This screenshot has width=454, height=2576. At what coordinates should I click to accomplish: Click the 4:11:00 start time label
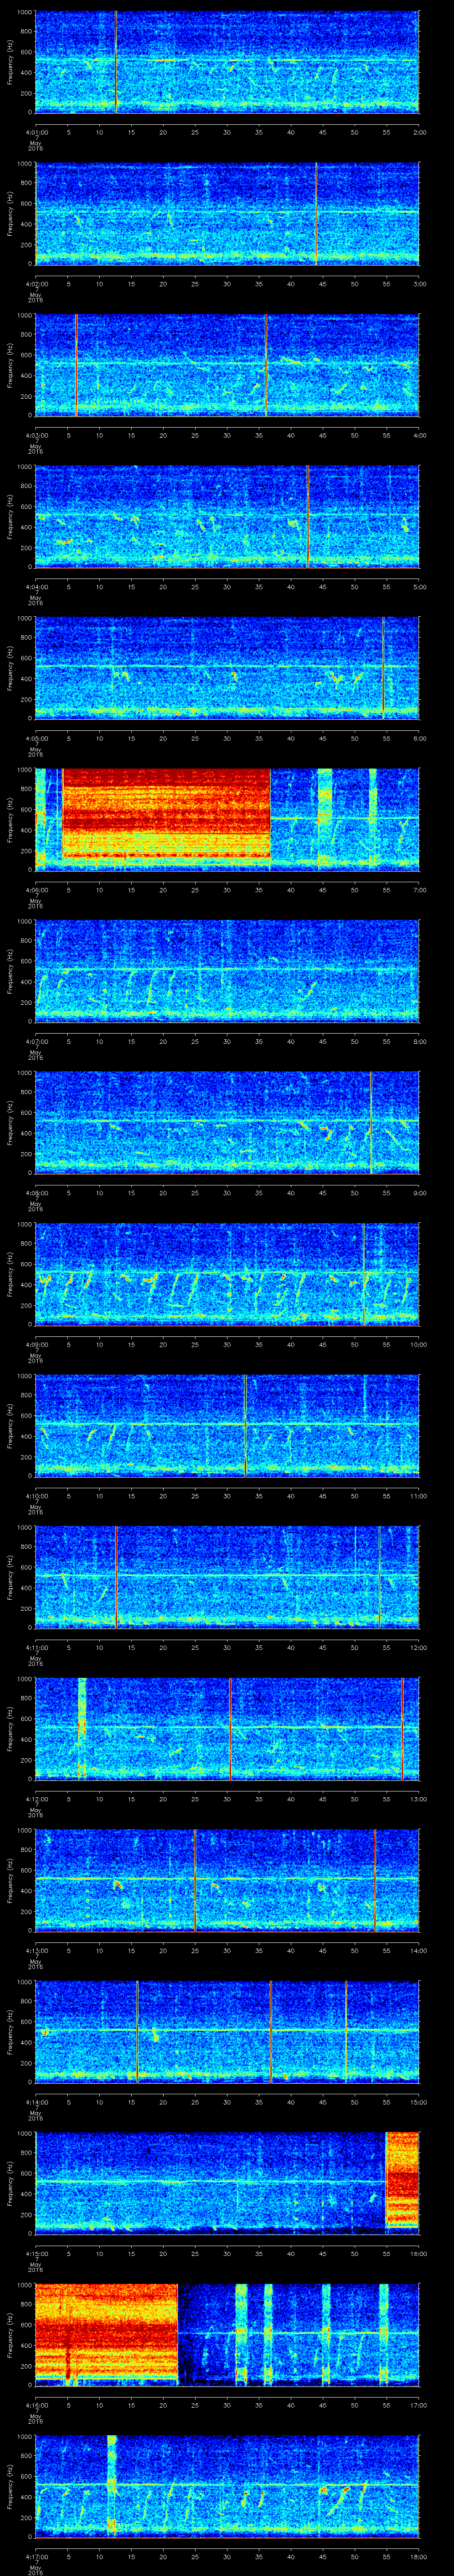[x=36, y=1647]
